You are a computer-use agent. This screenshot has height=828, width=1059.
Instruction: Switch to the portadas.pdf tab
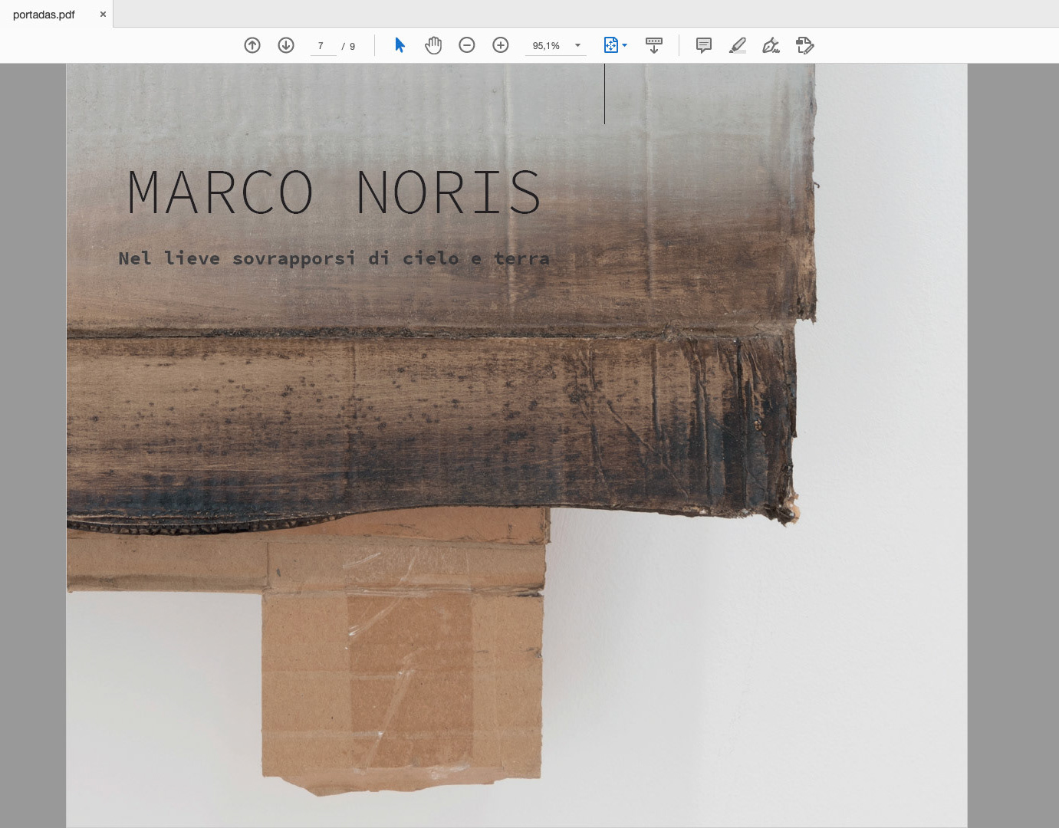(44, 14)
